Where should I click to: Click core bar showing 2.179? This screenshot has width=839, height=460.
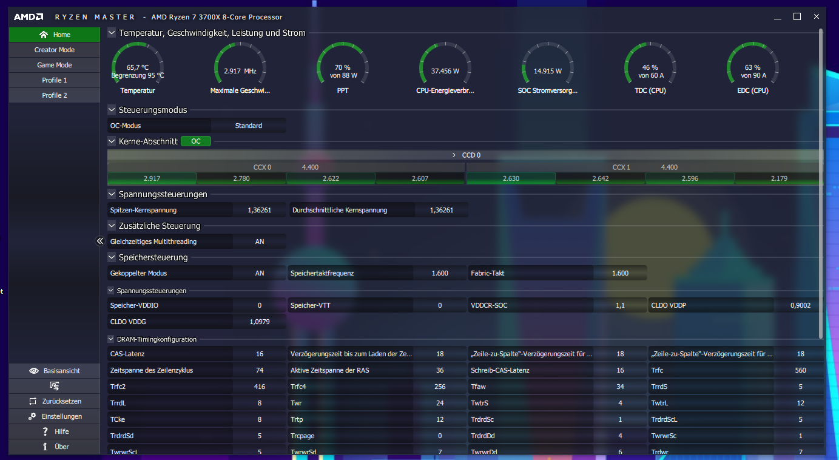(x=779, y=178)
